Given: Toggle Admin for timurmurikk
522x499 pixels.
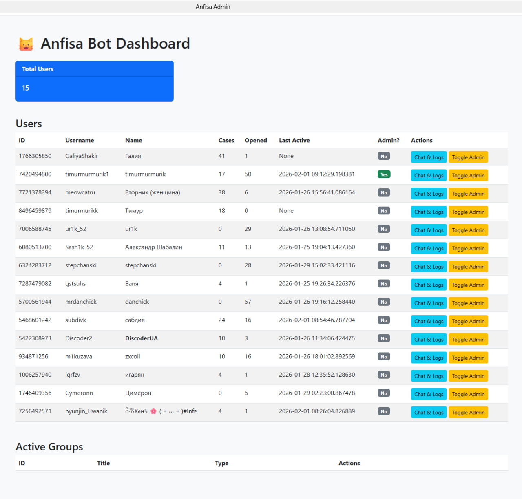Looking at the screenshot, I should 468,212.
